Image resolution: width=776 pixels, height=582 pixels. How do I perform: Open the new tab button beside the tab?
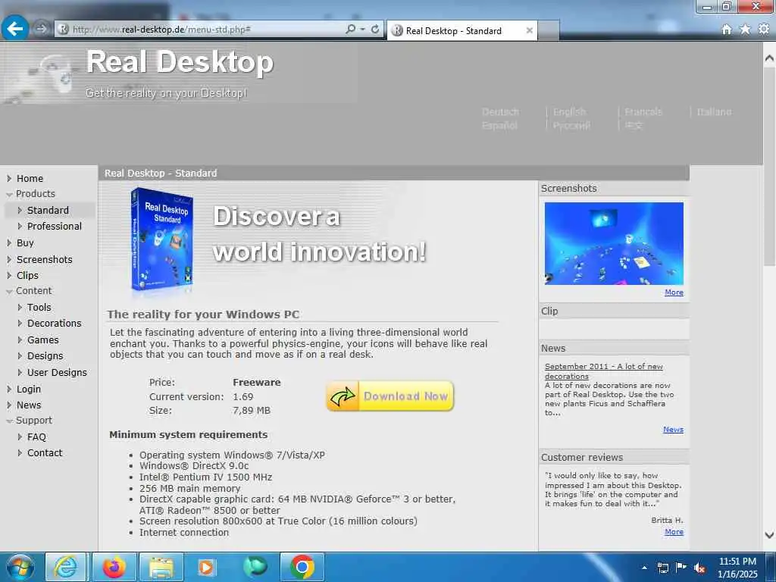click(549, 30)
